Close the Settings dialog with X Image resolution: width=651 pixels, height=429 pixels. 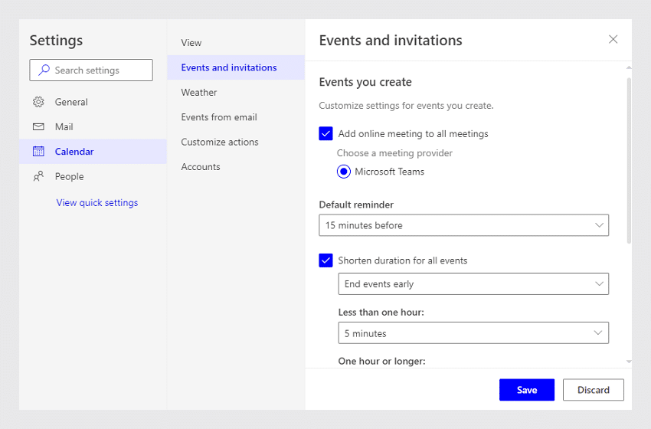point(613,40)
